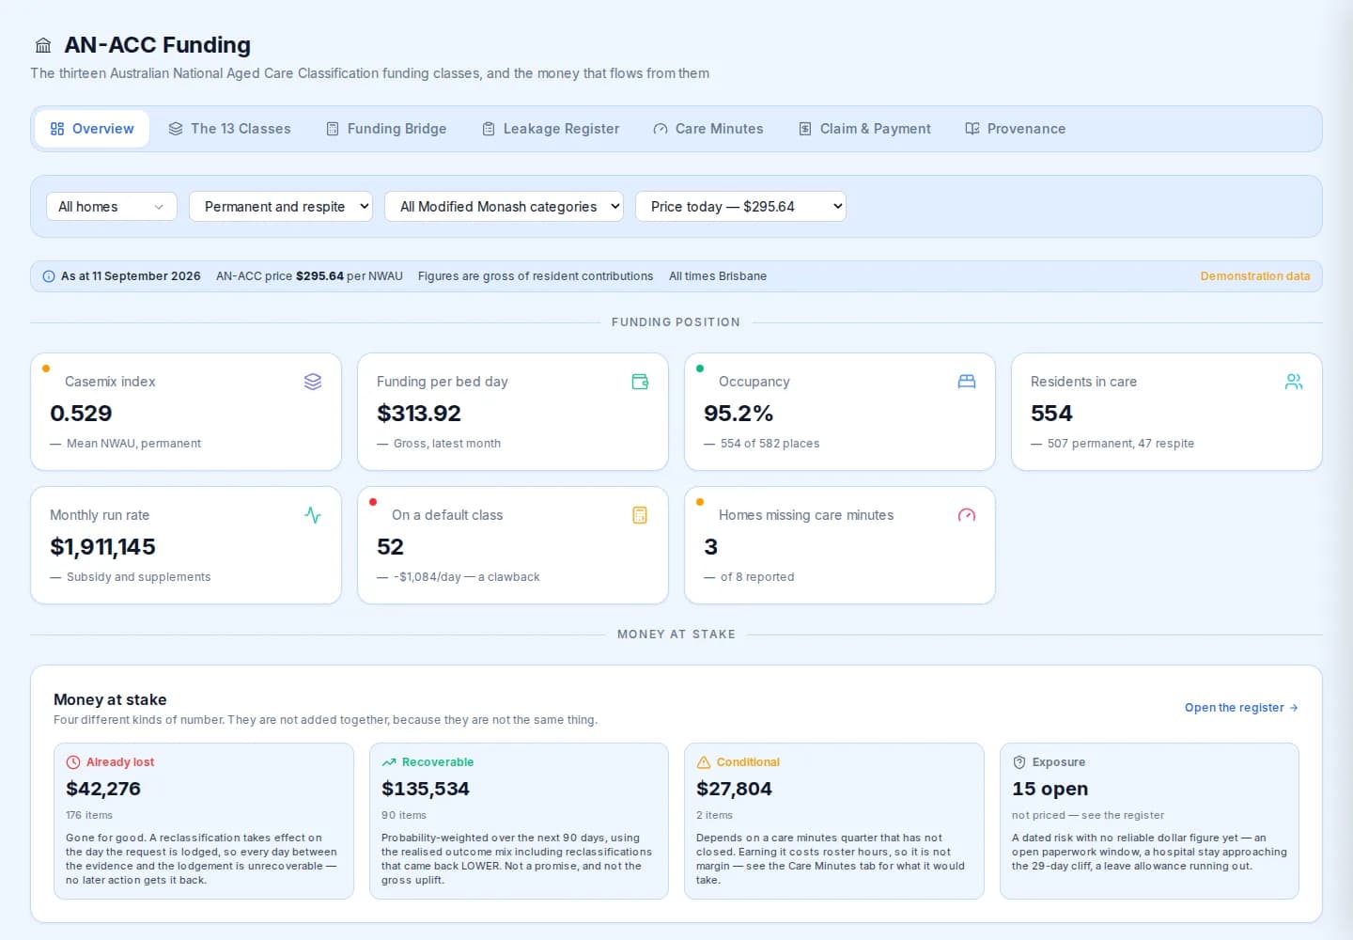1353x940 pixels.
Task: Click the trending arrow icon next to Recoverable
Action: point(389,762)
